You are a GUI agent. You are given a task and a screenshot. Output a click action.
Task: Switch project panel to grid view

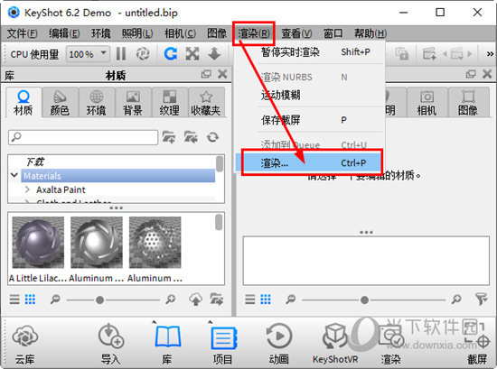tap(266, 299)
